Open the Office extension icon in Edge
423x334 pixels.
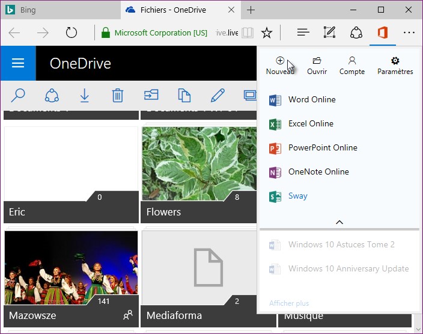[x=382, y=32]
